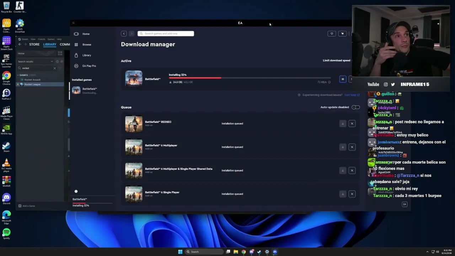Open Discord from the taskbar
The height and width of the screenshot is (256, 455).
coord(251,252)
